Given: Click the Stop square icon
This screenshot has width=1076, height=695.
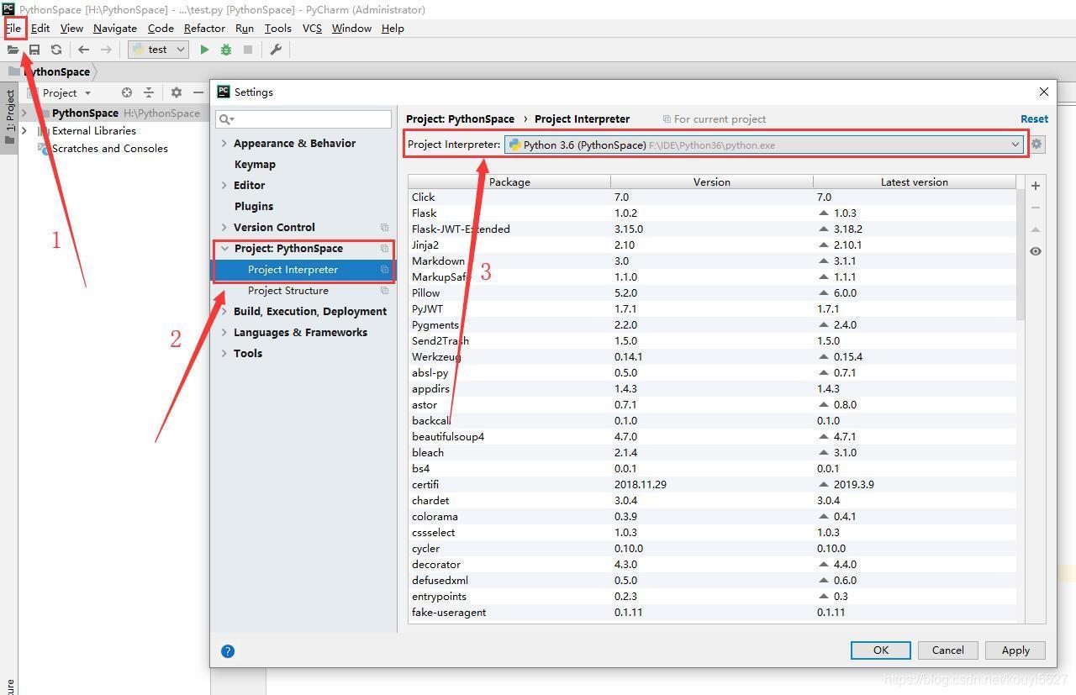Looking at the screenshot, I should click(x=248, y=50).
